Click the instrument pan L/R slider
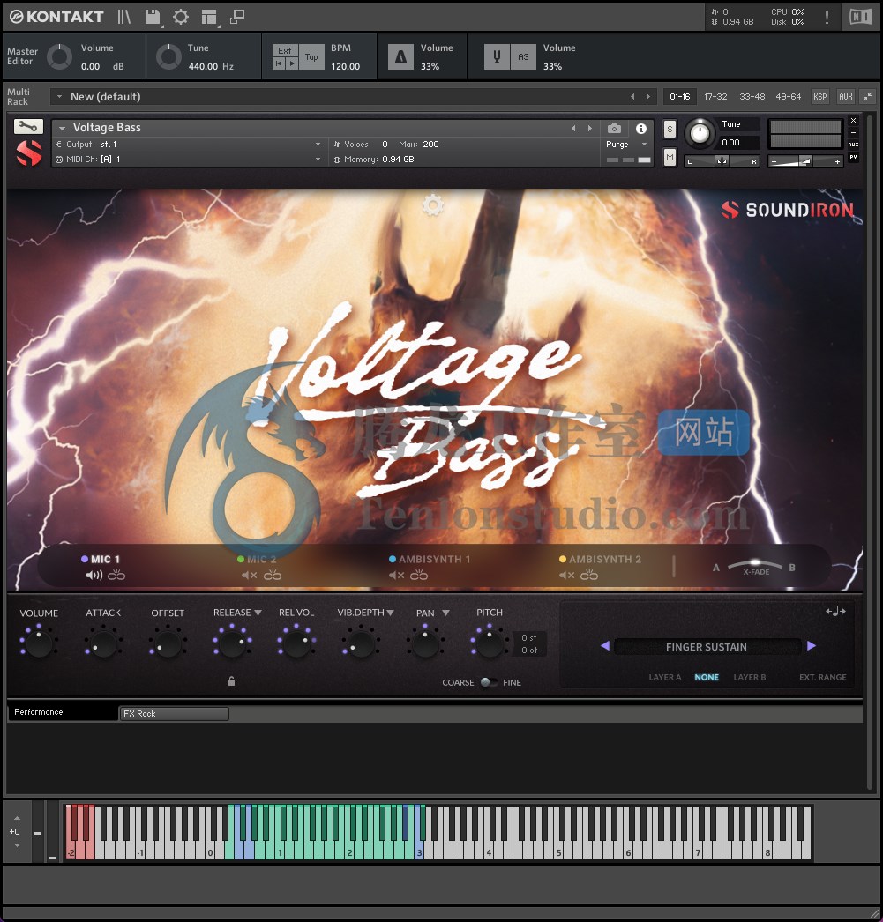The image size is (883, 922). tap(722, 161)
